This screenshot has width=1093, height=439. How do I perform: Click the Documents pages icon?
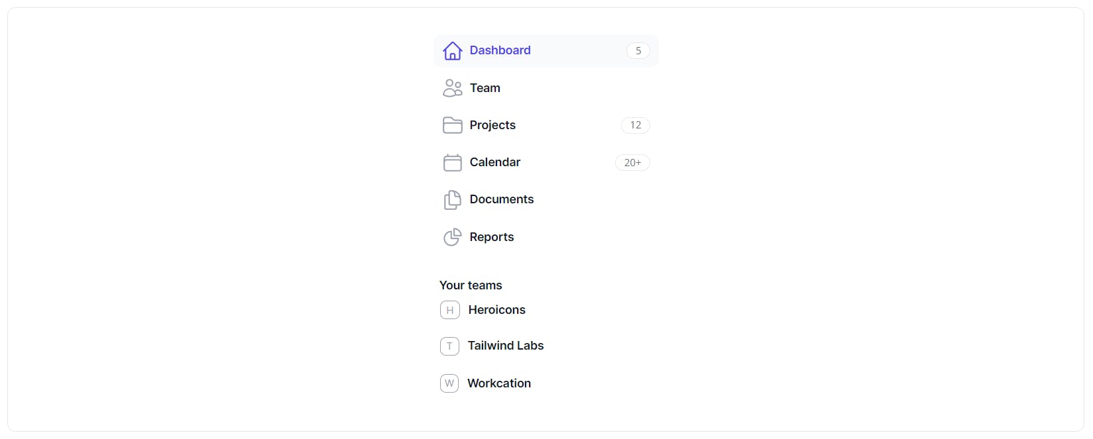coord(453,199)
